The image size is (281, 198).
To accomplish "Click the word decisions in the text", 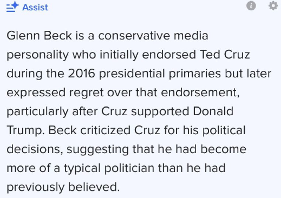I will [x=34, y=149].
